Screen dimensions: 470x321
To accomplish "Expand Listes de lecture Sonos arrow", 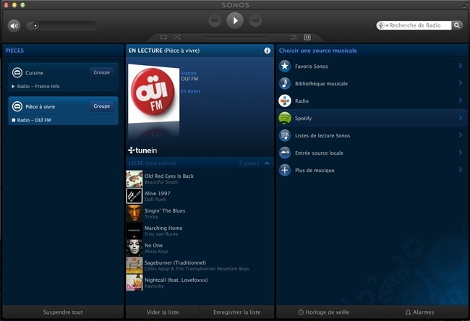I will (461, 135).
